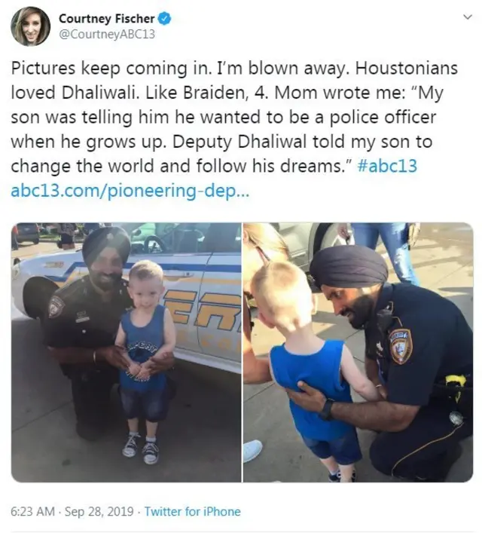Viewport: 482px width, 533px height.
Task: Click the boy's sneakers in left photo
Action: (140, 448)
